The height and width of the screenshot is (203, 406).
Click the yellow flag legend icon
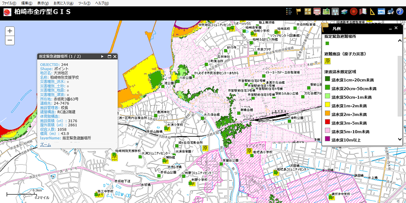pos(298,11)
